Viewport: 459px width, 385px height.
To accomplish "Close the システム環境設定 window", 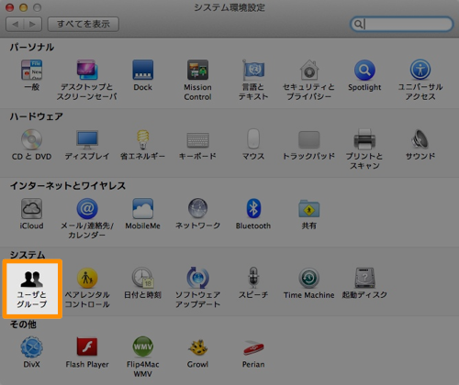I will tap(10, 7).
